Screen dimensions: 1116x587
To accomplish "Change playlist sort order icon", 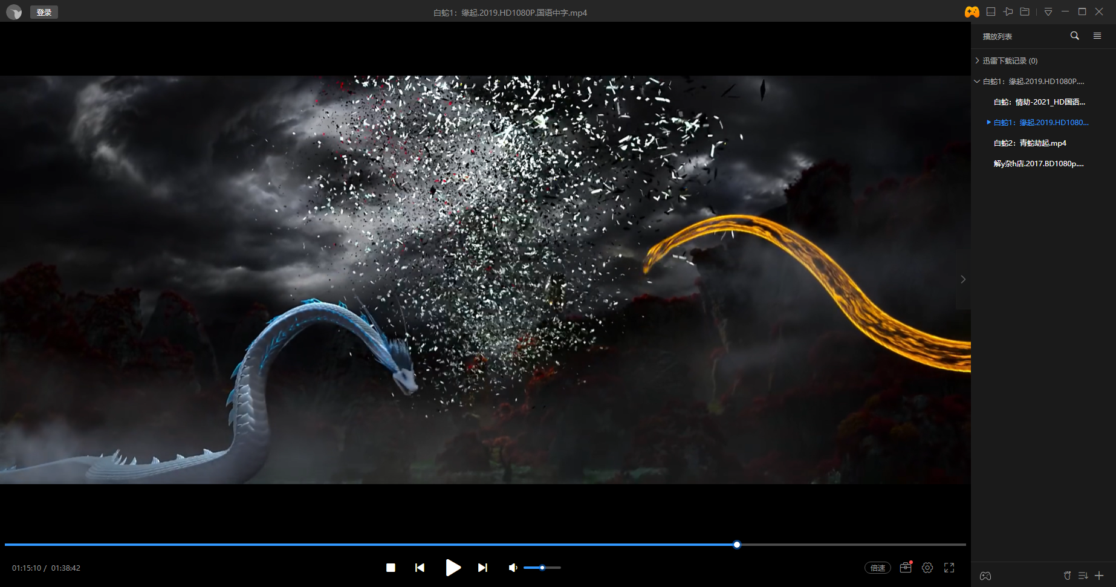I will (1083, 576).
